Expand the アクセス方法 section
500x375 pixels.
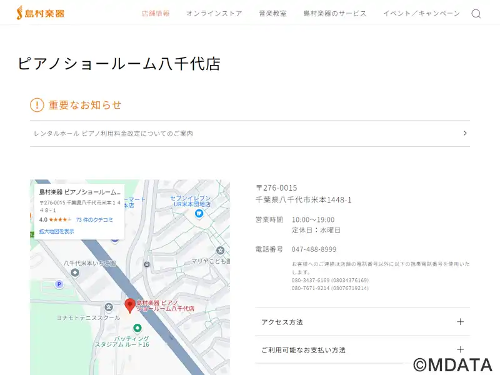coord(362,322)
